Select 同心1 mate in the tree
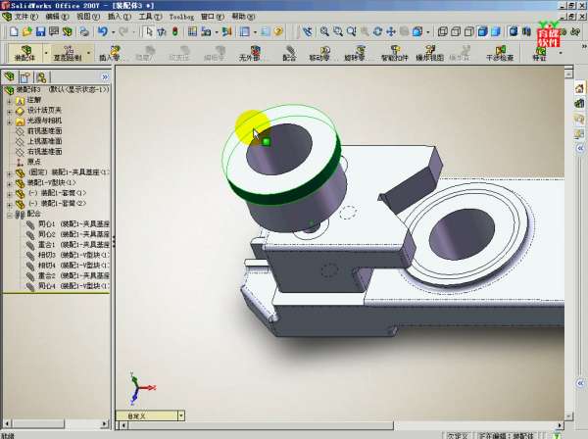The width and height of the screenshot is (588, 439). pos(46,223)
